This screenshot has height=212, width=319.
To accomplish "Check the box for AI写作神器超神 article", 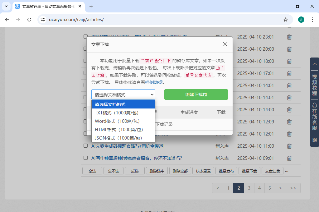I will pos(85,158).
